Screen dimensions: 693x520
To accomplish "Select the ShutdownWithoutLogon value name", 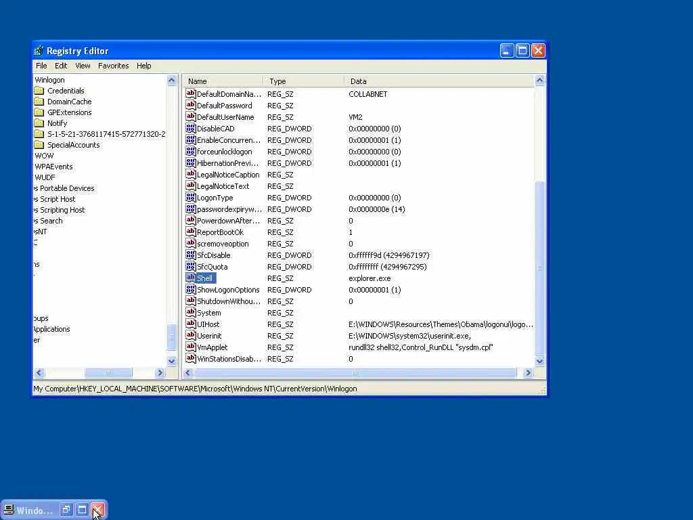I will (x=229, y=301).
